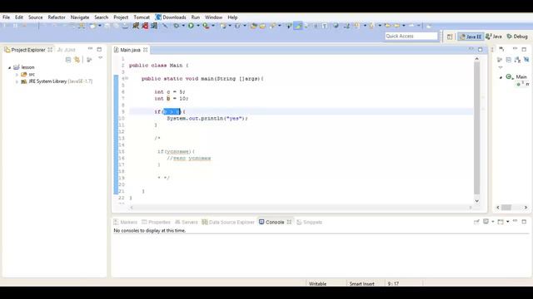Click the Display Selected Console icon
The height and width of the screenshot is (299, 533).
click(486, 222)
